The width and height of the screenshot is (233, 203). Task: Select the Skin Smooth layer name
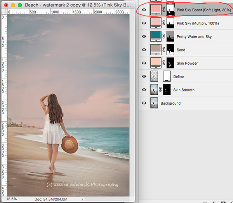(184, 90)
